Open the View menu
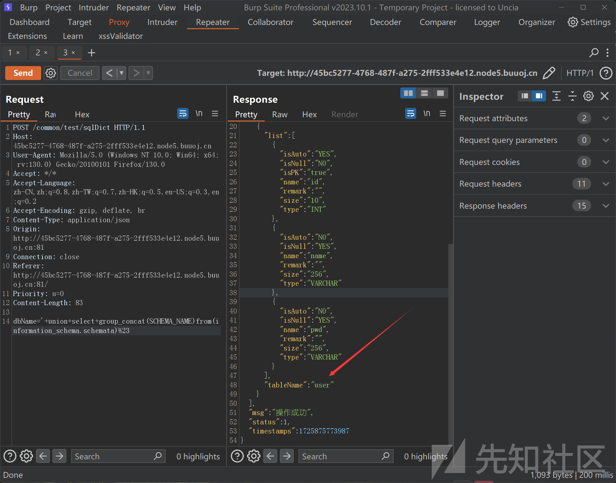This screenshot has height=483, width=616. (x=167, y=7)
